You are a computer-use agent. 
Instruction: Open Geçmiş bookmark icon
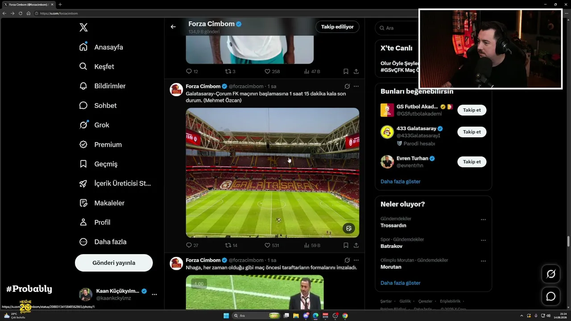[x=83, y=164]
